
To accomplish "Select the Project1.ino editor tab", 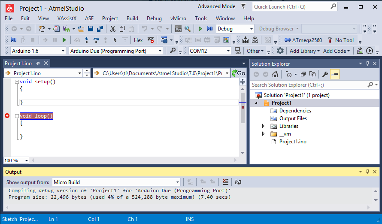I will coord(18,64).
